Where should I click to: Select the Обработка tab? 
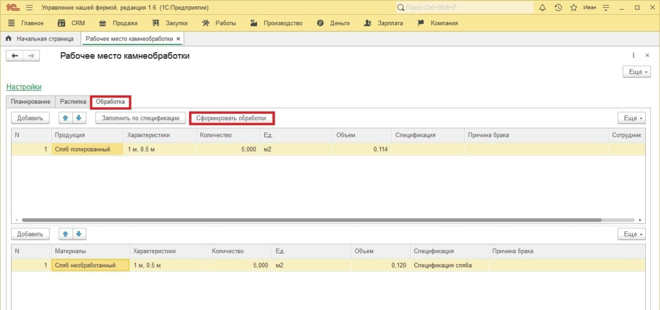click(x=110, y=101)
